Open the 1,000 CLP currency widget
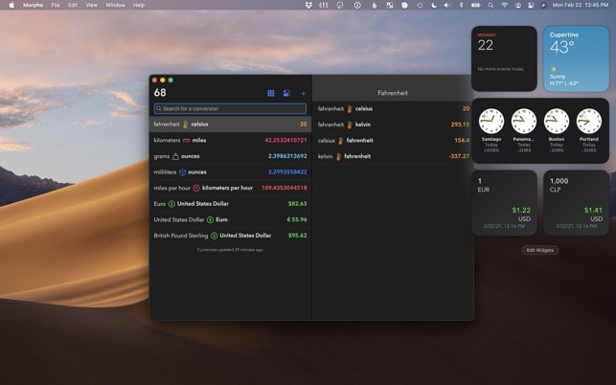Viewport: 616px width, 385px height. (x=577, y=203)
